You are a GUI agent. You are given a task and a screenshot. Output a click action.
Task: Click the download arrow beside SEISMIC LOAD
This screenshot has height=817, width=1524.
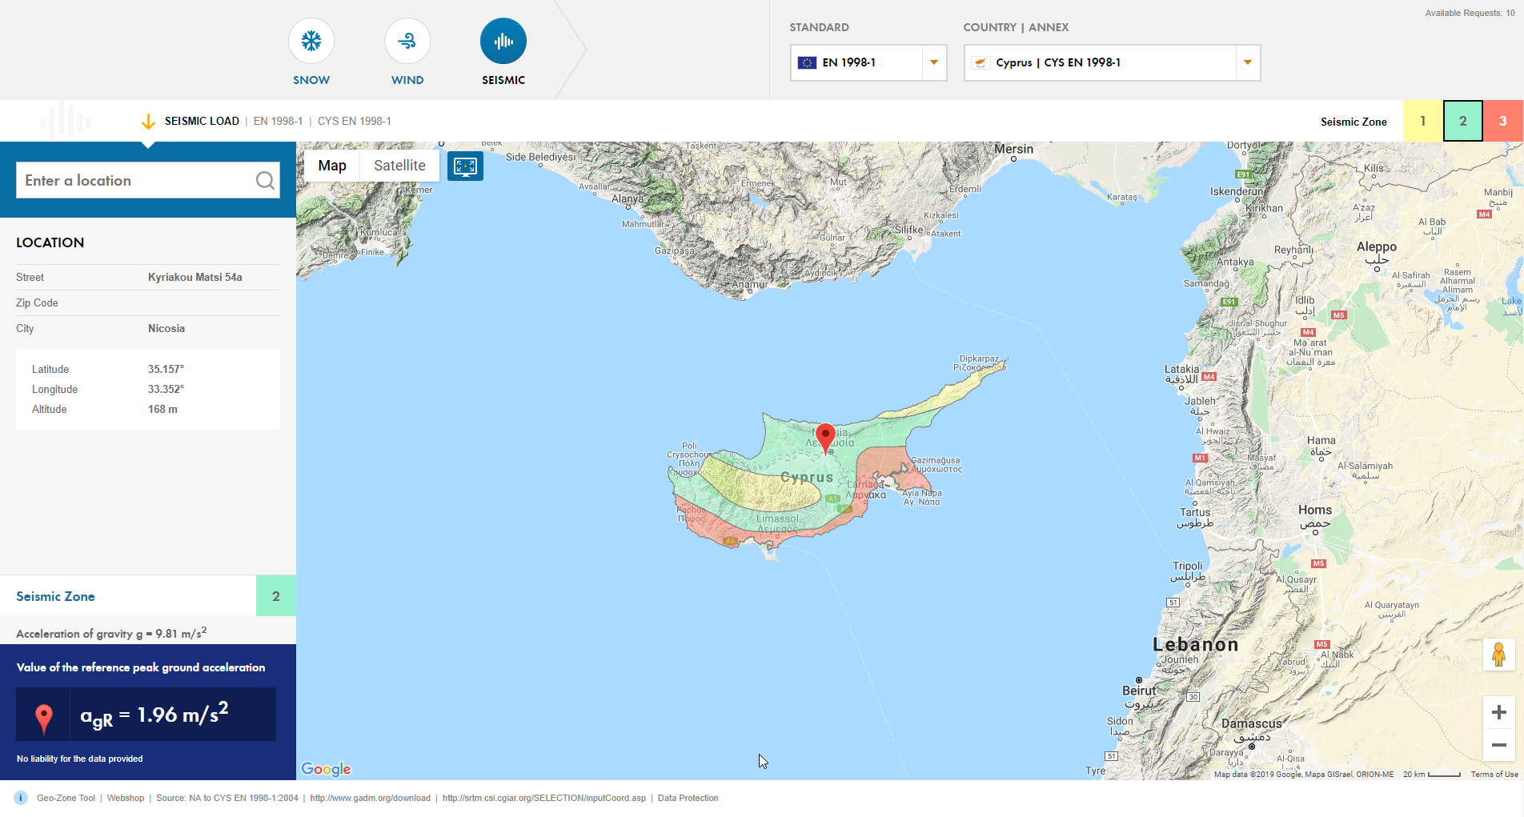coord(148,122)
